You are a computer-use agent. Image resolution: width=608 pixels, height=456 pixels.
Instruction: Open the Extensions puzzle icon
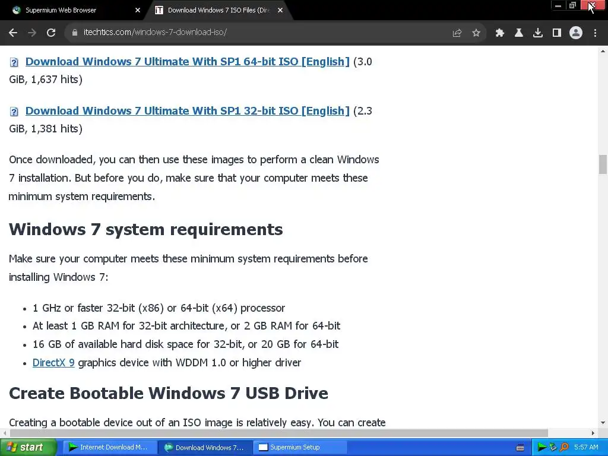(500, 33)
